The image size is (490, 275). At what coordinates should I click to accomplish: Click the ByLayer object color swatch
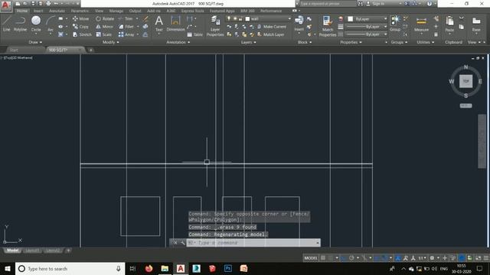pos(351,19)
